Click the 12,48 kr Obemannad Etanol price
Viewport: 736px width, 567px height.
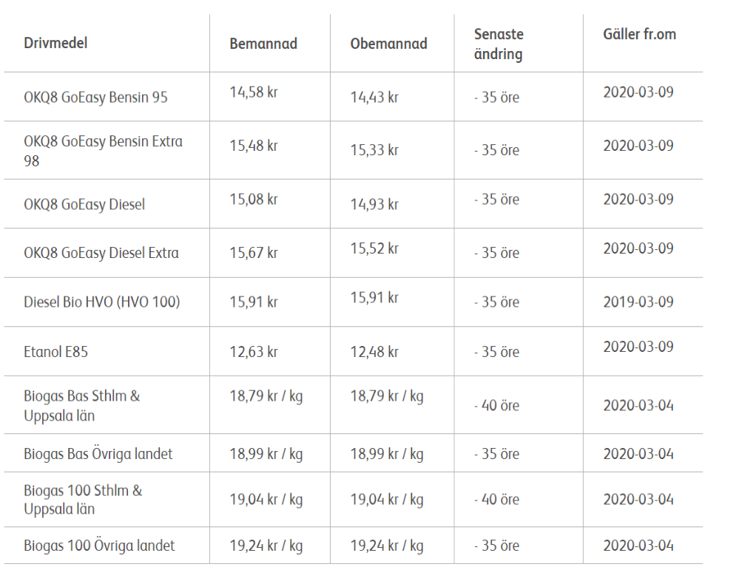coord(374,351)
